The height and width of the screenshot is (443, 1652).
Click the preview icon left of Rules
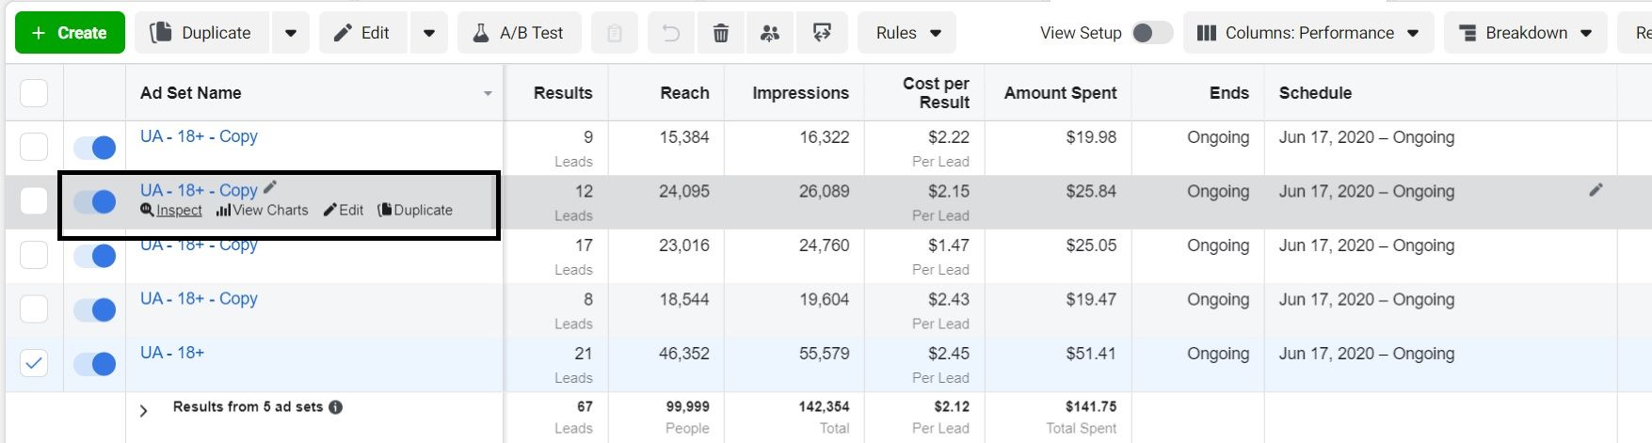(822, 33)
